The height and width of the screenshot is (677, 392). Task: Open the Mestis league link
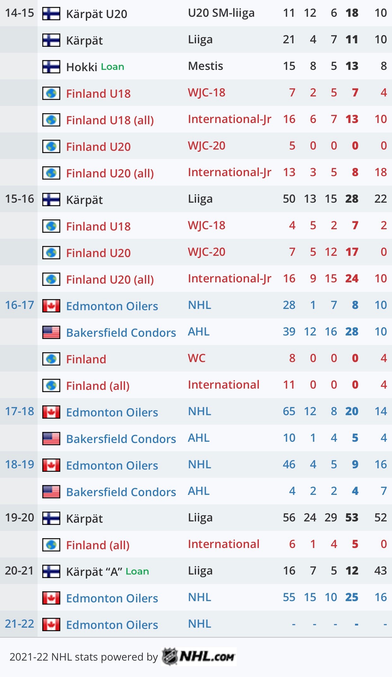[205, 66]
